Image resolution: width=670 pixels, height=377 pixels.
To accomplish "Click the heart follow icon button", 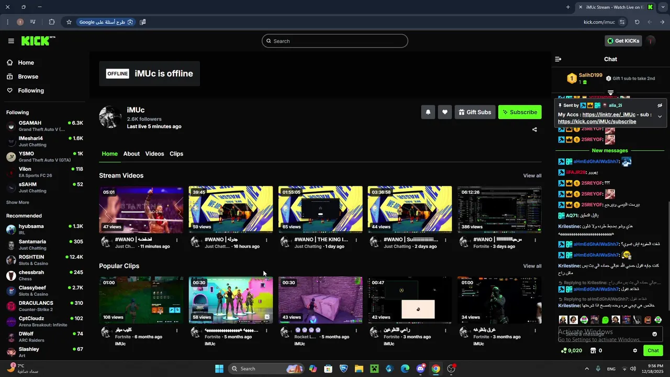I will coord(445,112).
